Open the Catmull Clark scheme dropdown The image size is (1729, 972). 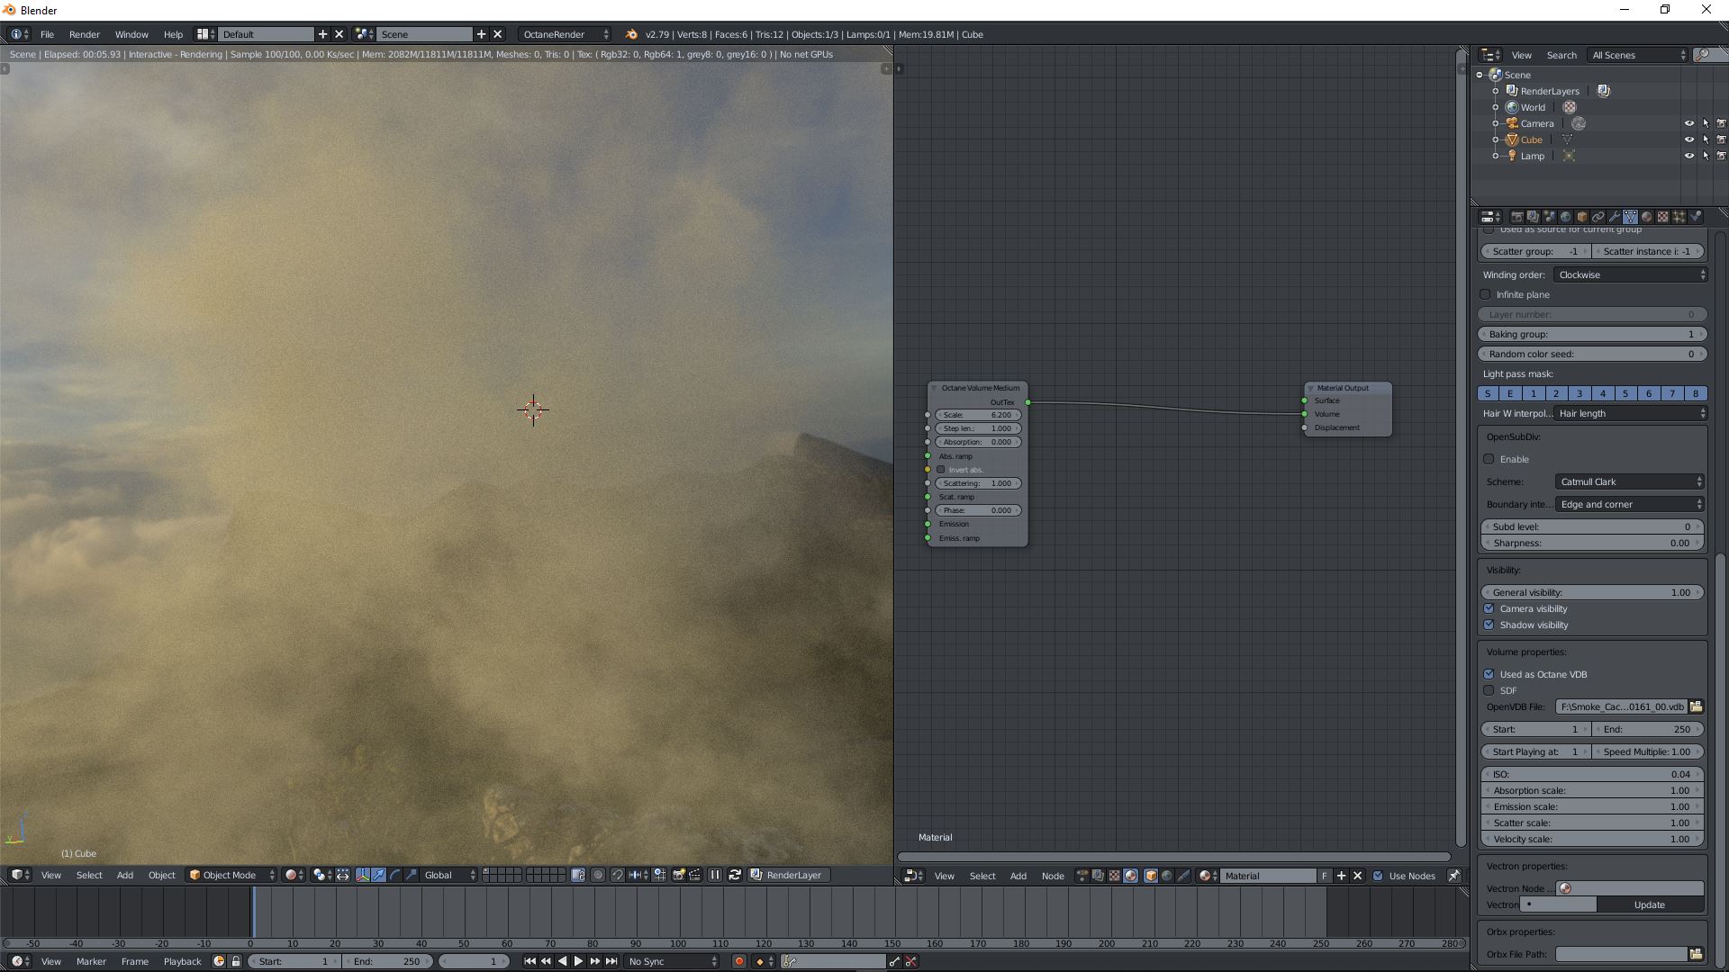pos(1630,481)
